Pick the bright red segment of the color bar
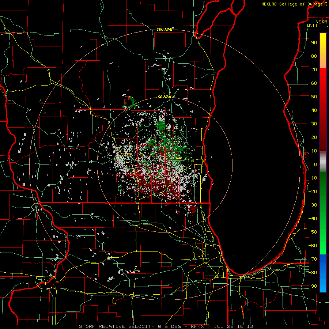 [x=323, y=77]
